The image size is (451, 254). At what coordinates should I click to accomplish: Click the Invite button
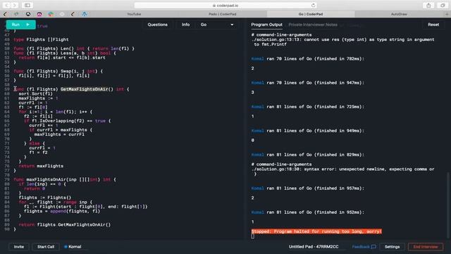tap(19, 247)
